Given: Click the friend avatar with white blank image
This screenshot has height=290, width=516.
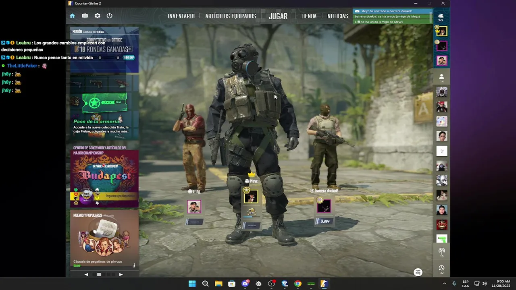Looking at the screenshot, I should point(442,151).
